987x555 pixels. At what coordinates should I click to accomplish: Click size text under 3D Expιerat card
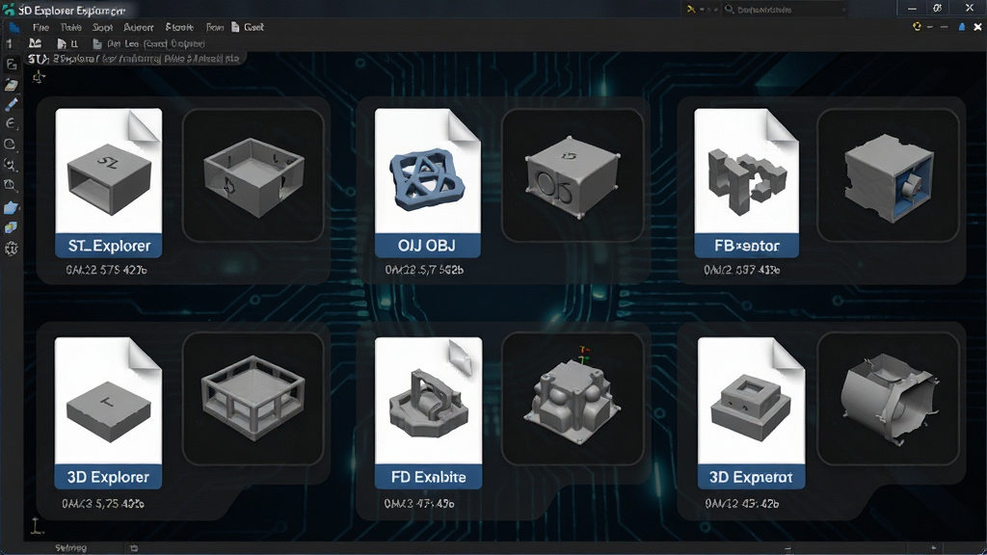coord(741,503)
